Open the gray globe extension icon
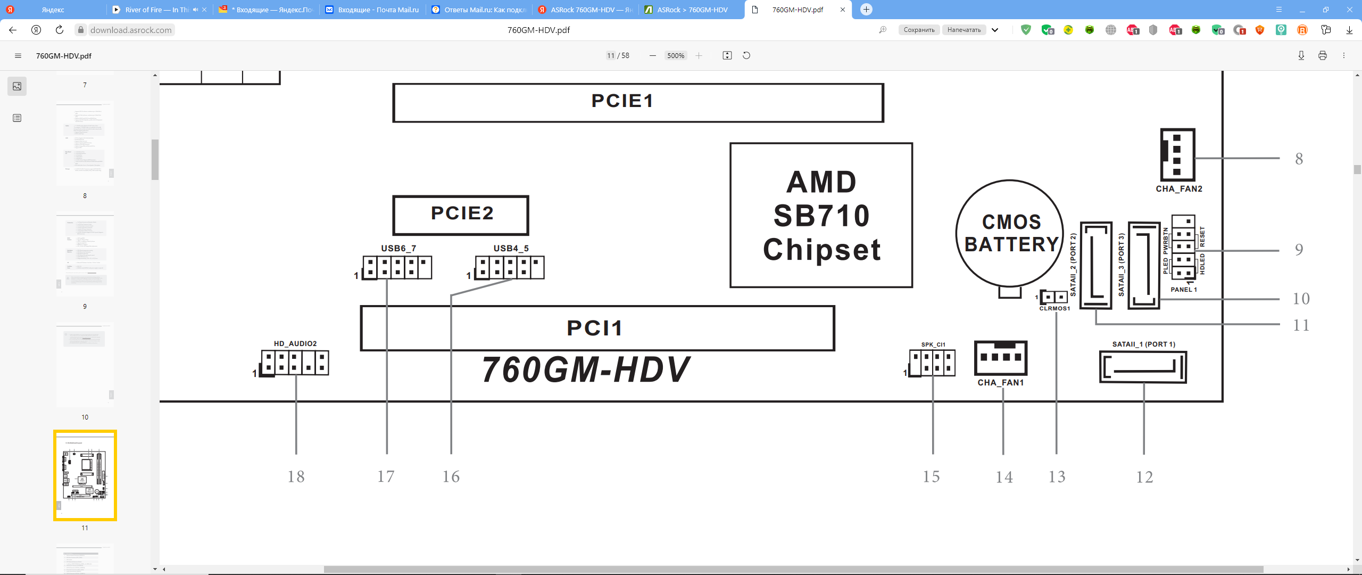 [x=1111, y=30]
